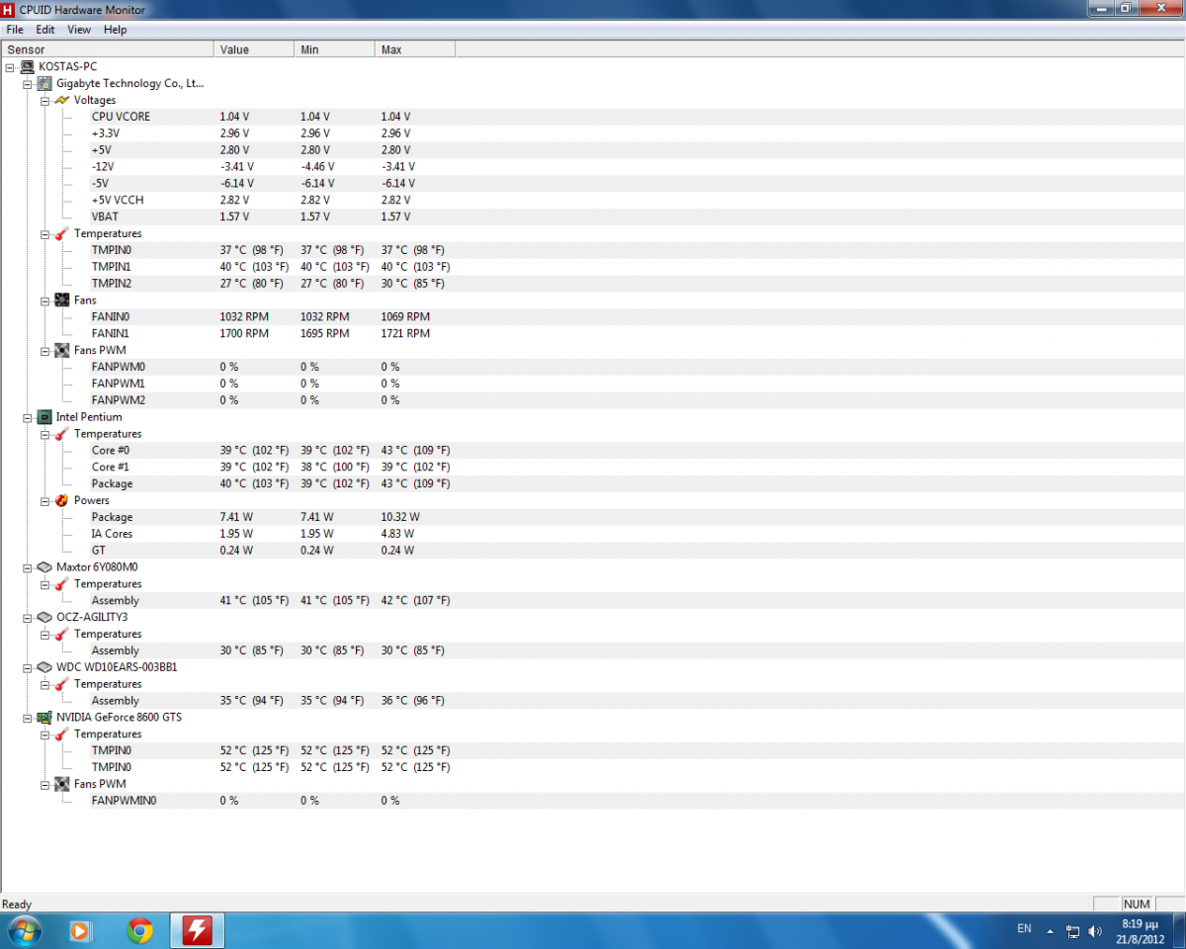Viewport: 1186px width, 949px height.
Task: Collapse the KOSTAS-PC root node
Action: point(10,67)
